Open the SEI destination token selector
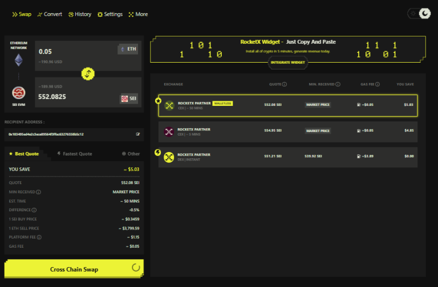The height and width of the screenshot is (287, 438). pyautogui.click(x=128, y=99)
